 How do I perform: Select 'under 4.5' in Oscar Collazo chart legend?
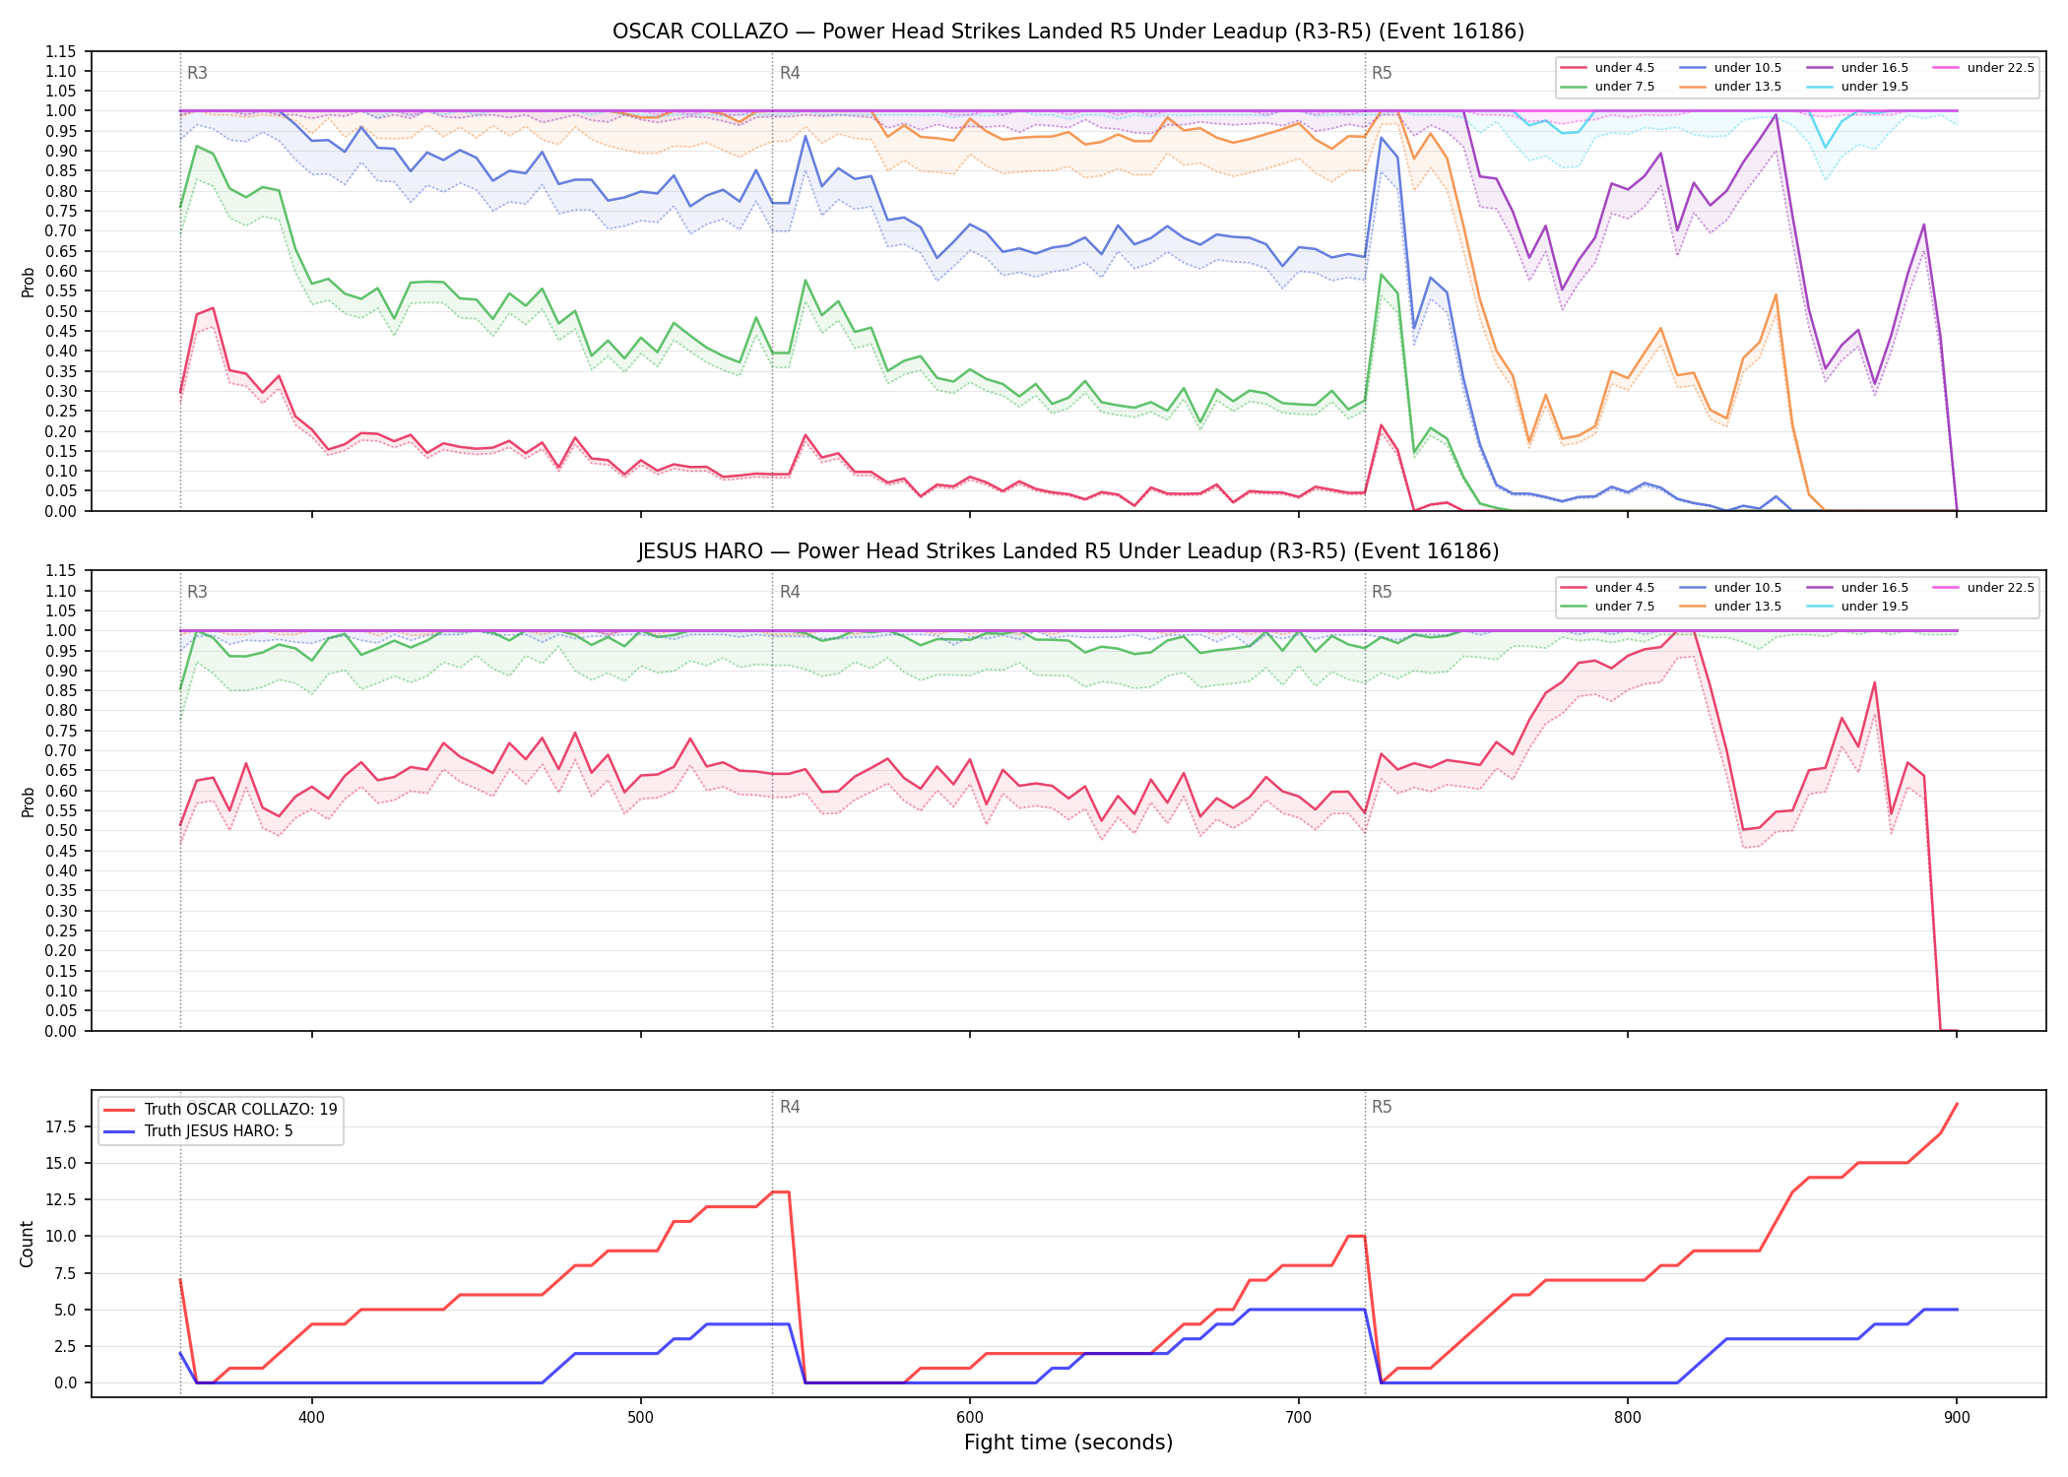tap(1608, 68)
